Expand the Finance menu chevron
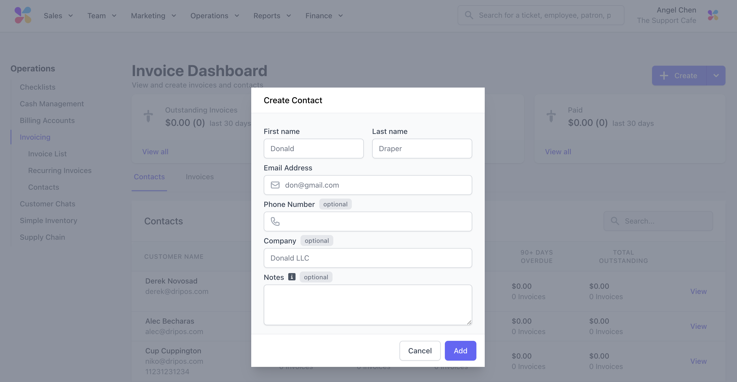Image resolution: width=737 pixels, height=382 pixels. pyautogui.click(x=340, y=16)
